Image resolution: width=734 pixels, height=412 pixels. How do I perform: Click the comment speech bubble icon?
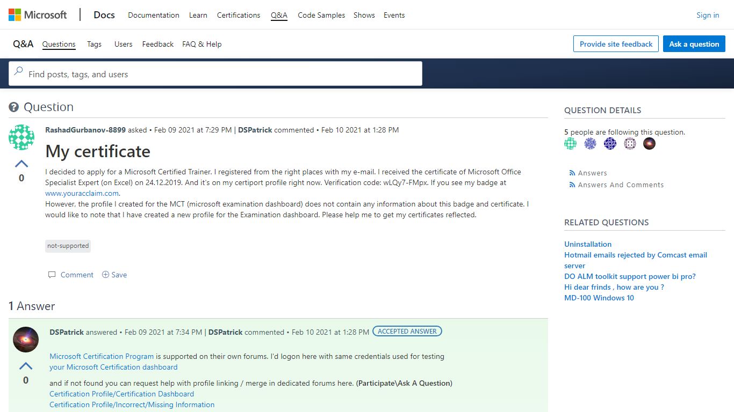pyautogui.click(x=52, y=275)
